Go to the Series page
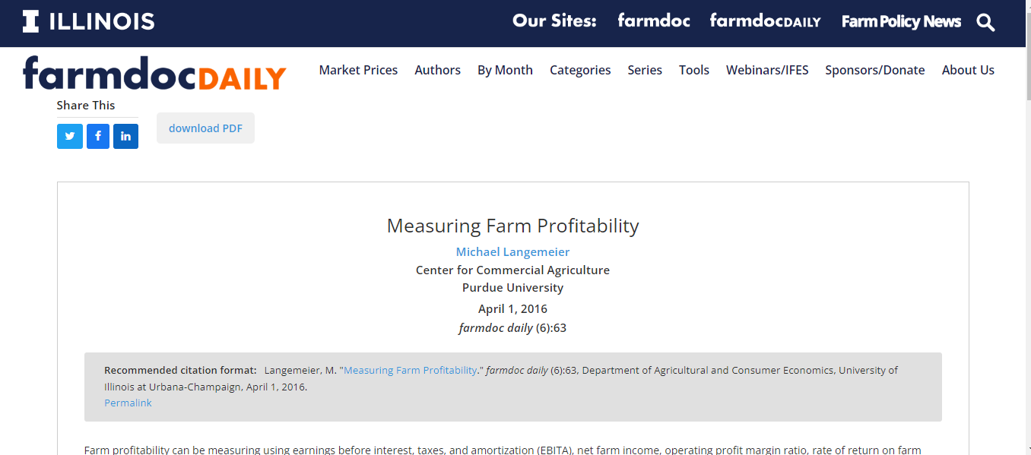This screenshot has width=1031, height=455. pos(645,70)
